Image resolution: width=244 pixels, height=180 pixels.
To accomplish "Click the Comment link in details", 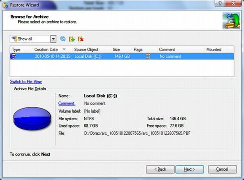I will 67,103.
